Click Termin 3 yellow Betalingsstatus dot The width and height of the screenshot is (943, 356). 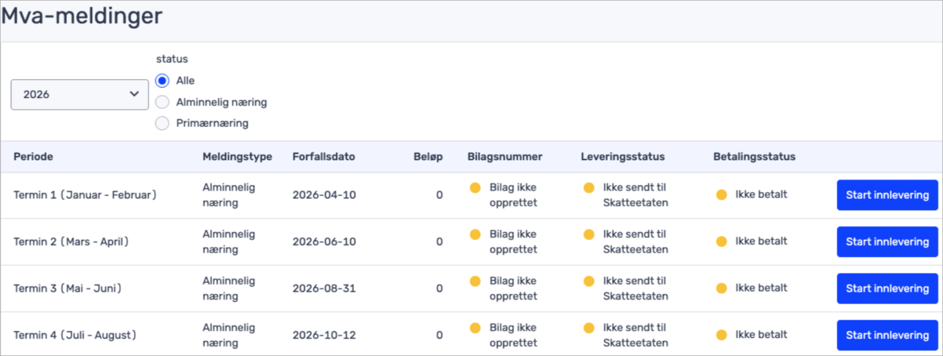coord(721,288)
